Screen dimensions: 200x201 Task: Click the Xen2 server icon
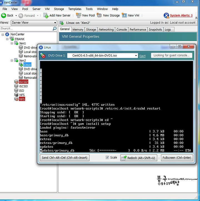(16, 60)
